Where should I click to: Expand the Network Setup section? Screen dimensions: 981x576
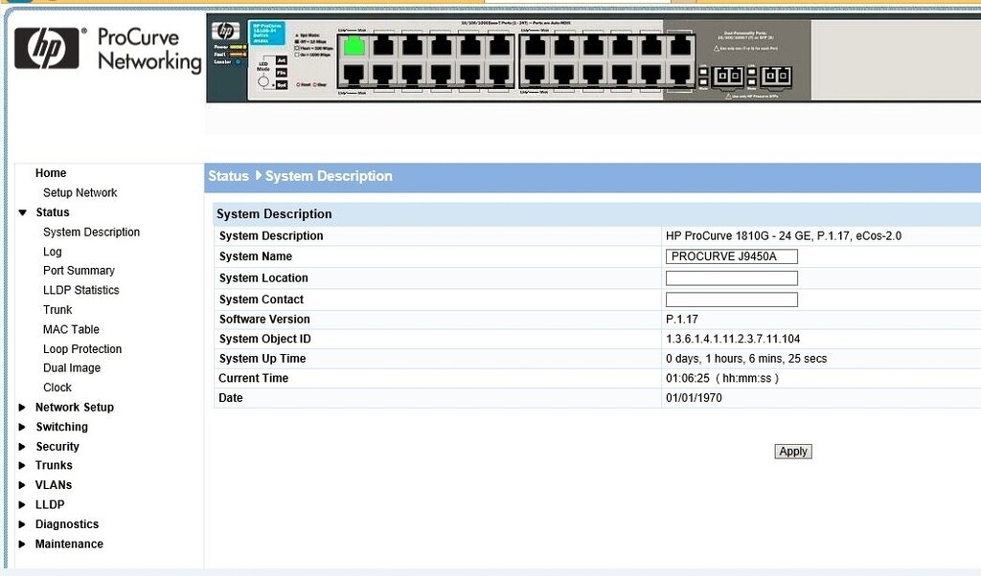(74, 407)
